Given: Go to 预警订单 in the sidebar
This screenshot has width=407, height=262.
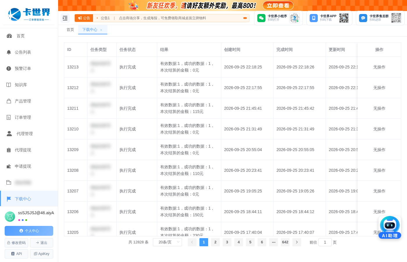Looking at the screenshot, I should tap(29, 68).
